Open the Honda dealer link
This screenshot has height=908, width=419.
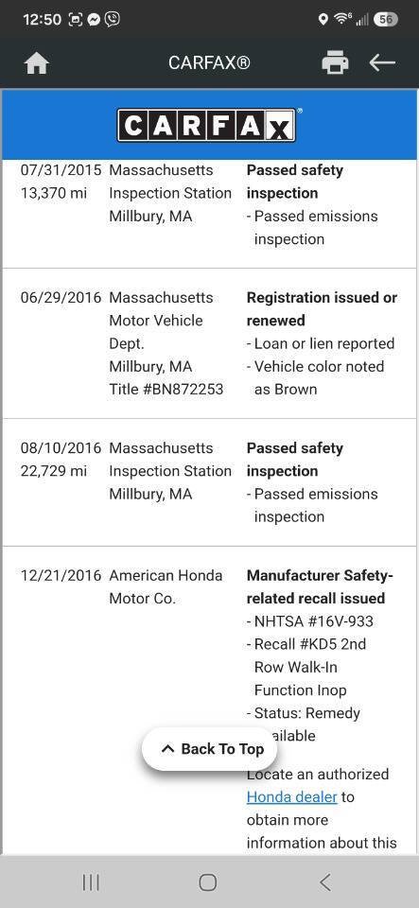tap(291, 796)
